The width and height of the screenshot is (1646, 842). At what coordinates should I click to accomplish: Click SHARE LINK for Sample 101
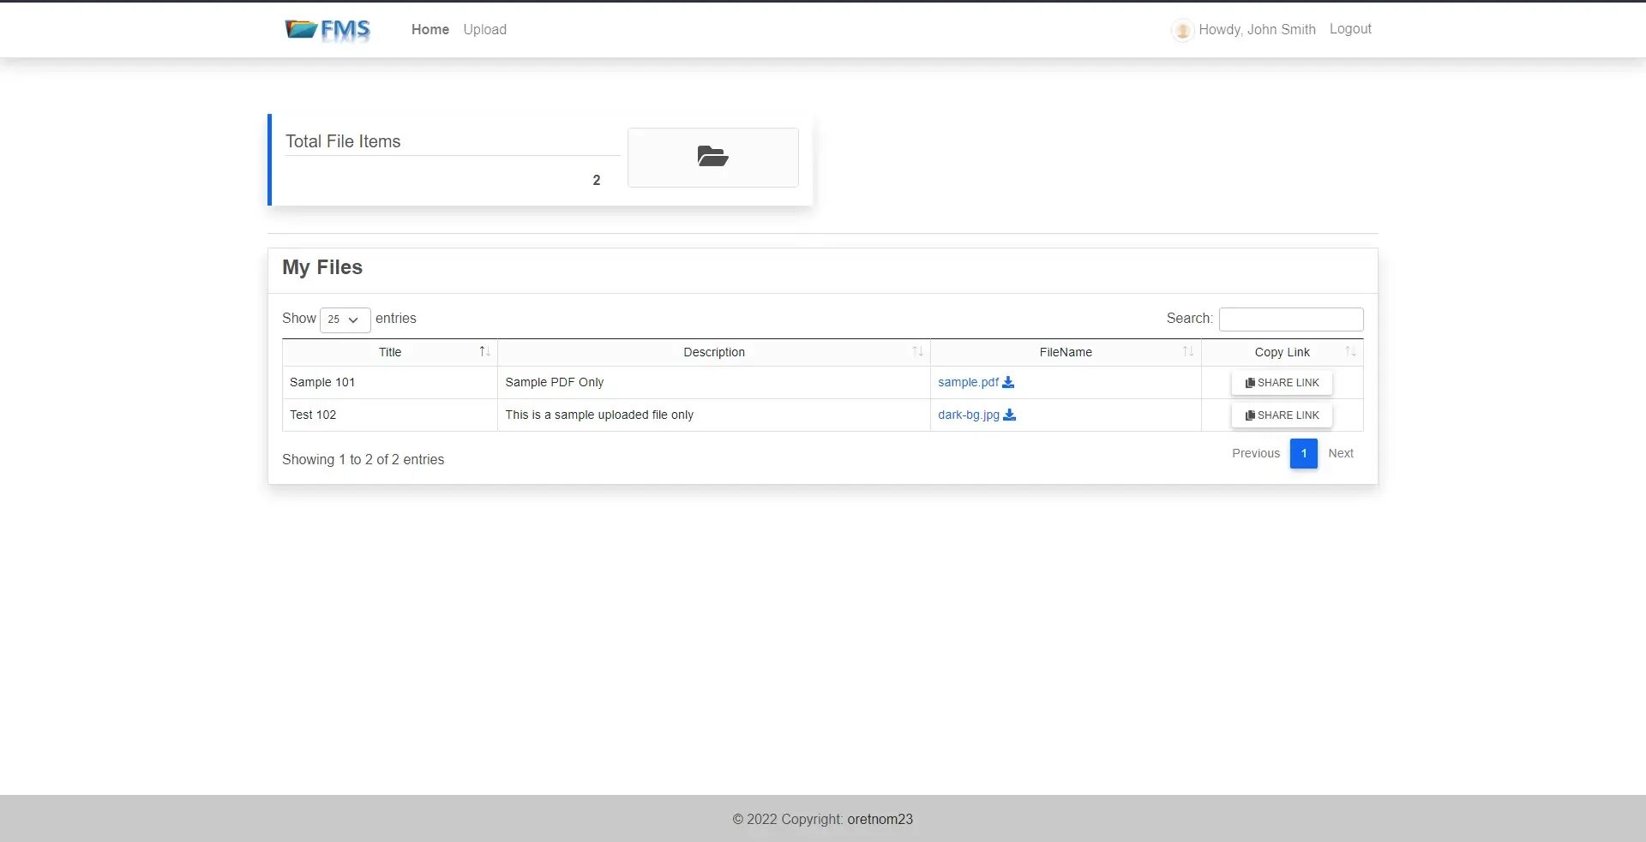[x=1282, y=383]
